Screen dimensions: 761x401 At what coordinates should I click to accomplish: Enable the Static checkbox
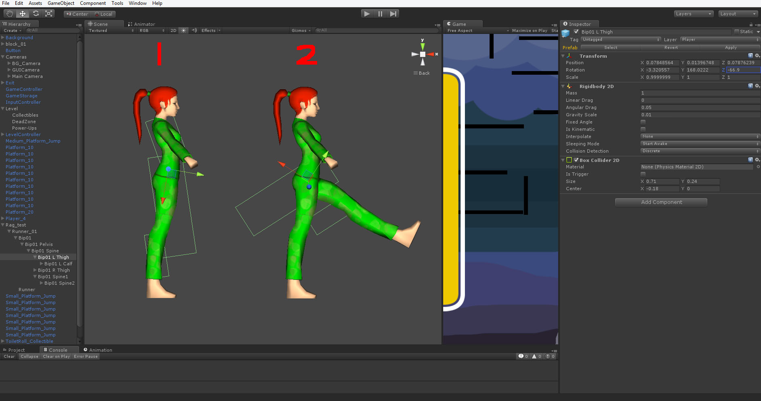737,31
